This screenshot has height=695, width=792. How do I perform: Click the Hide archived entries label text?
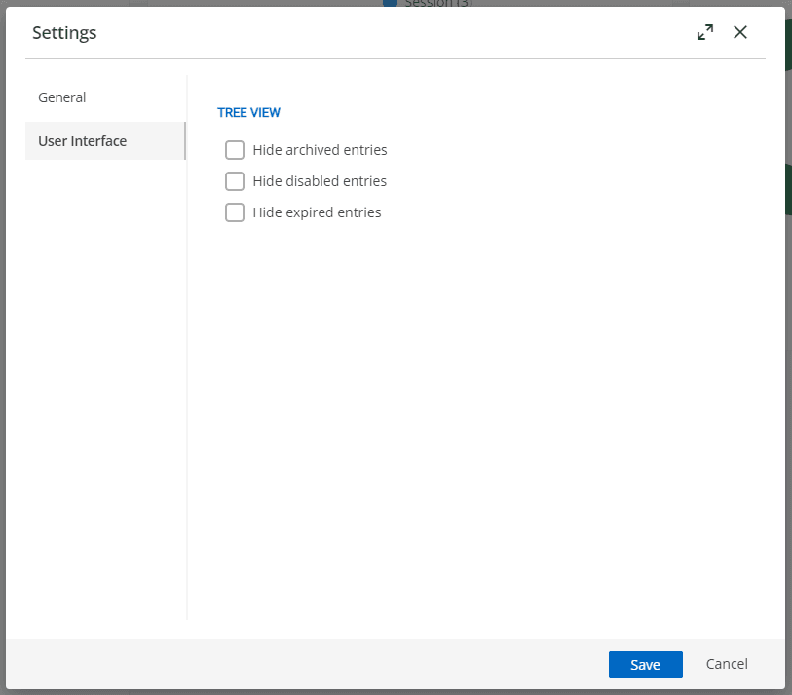coord(320,150)
